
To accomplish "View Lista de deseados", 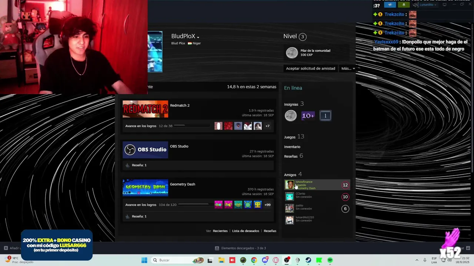I will click(x=246, y=231).
